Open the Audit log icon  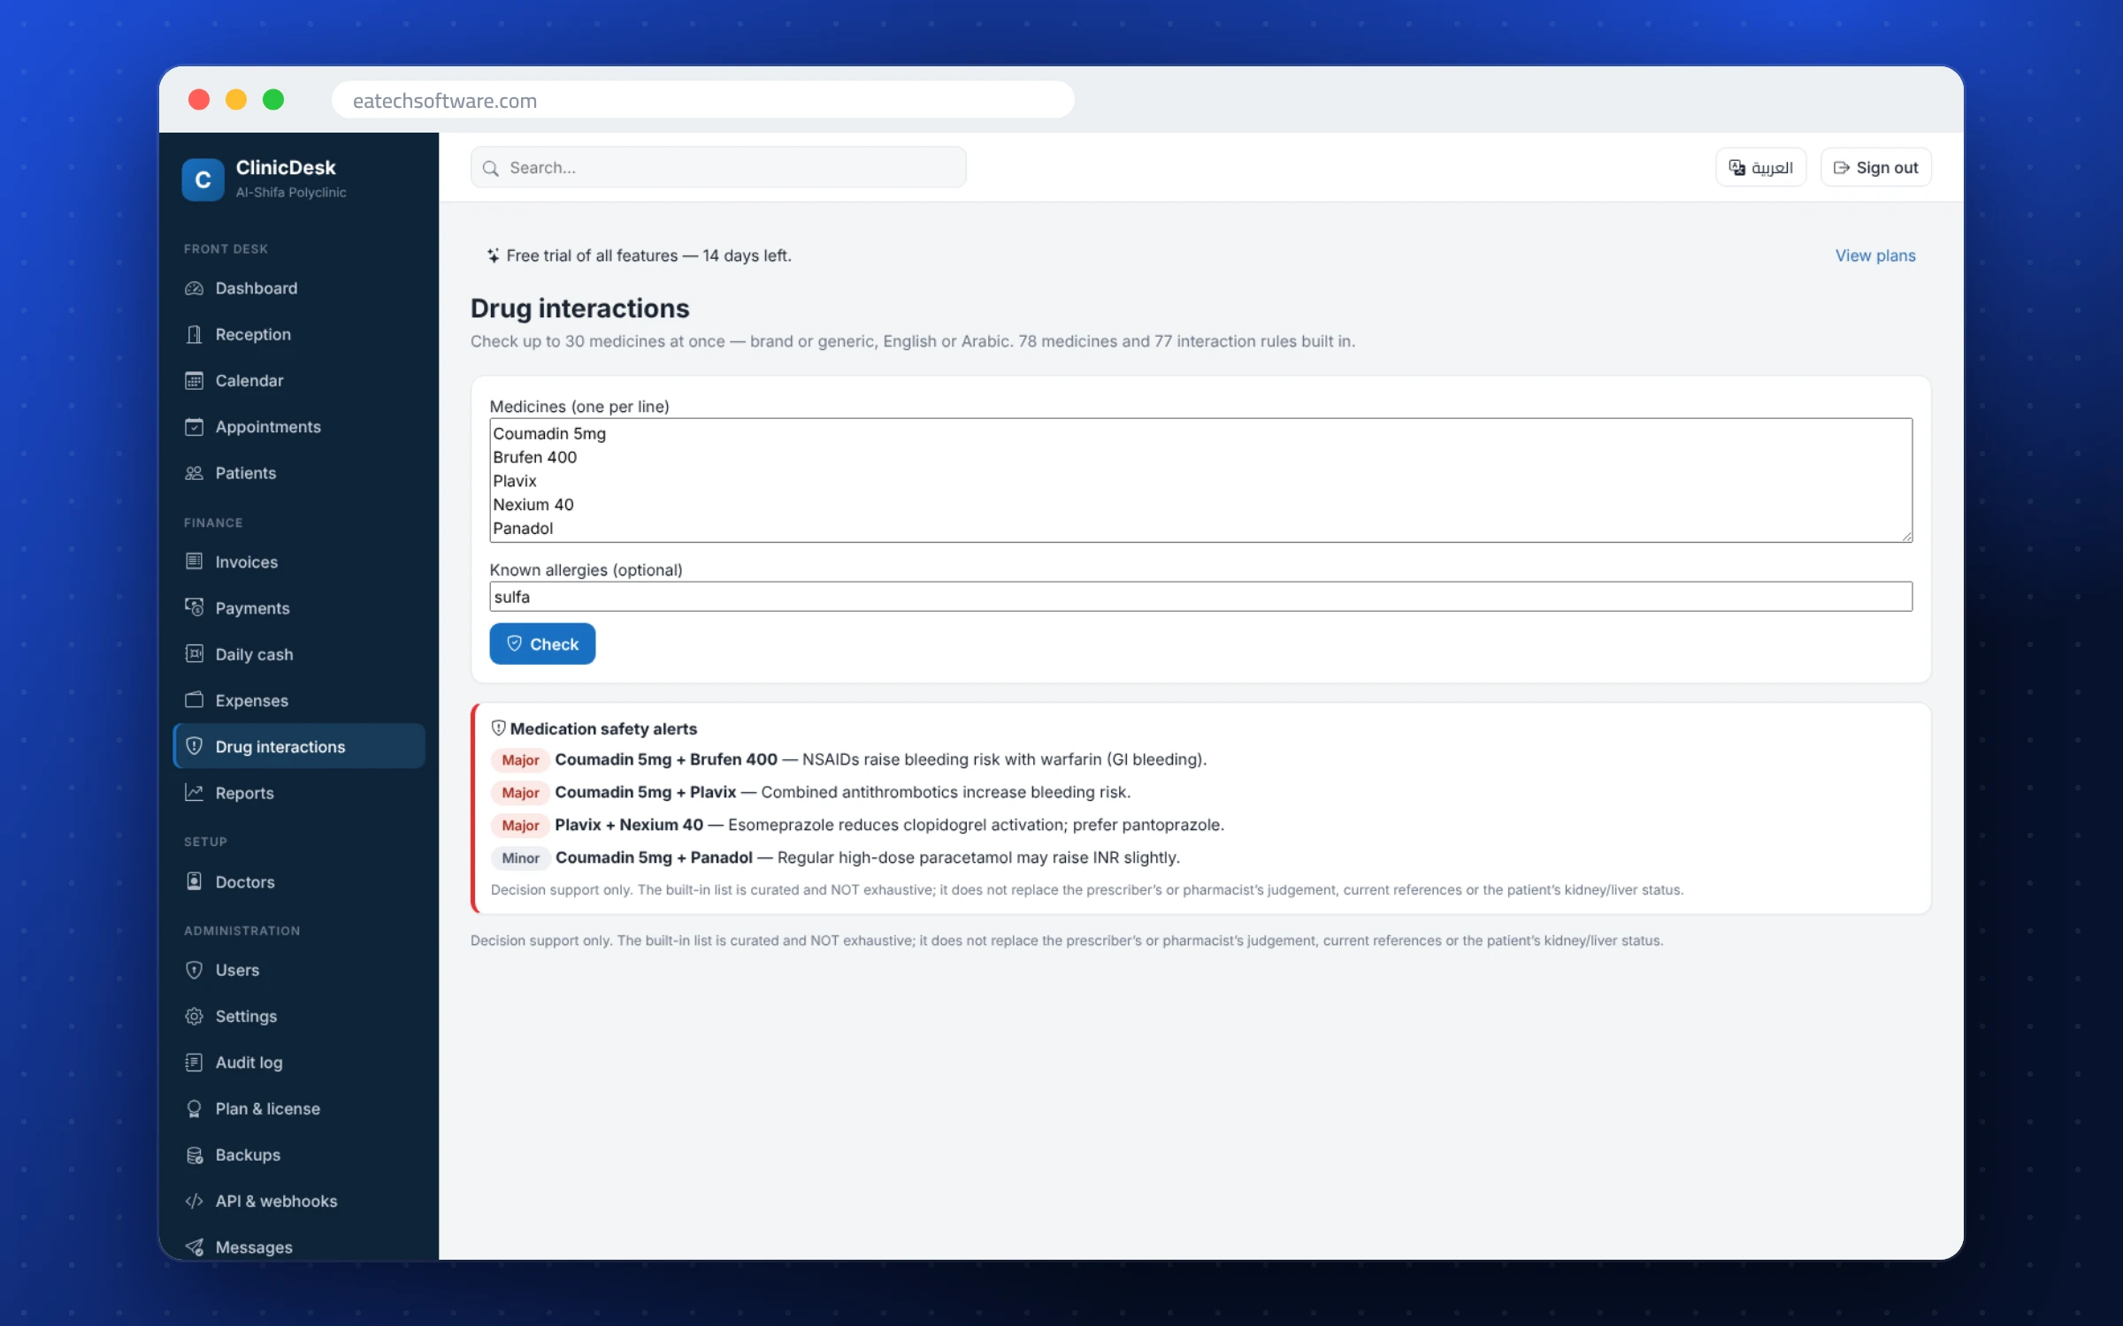click(194, 1062)
